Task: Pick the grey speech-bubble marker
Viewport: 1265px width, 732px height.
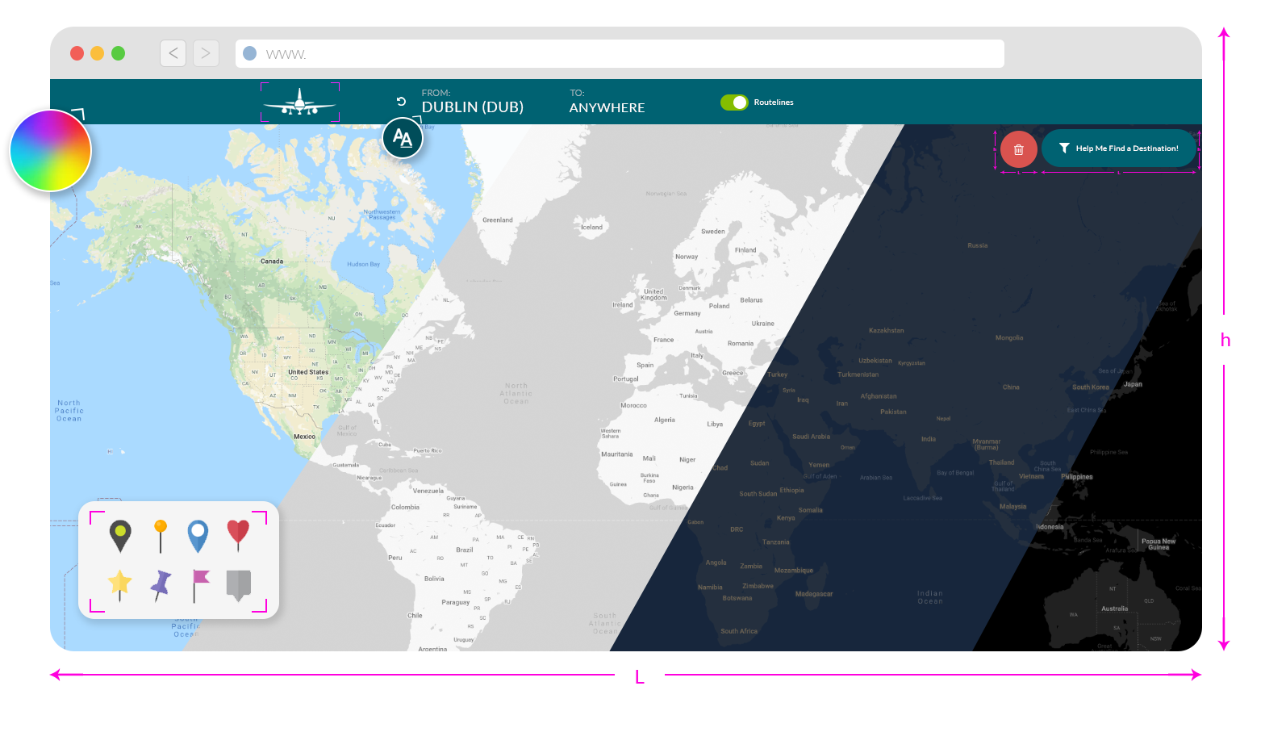Action: click(238, 584)
